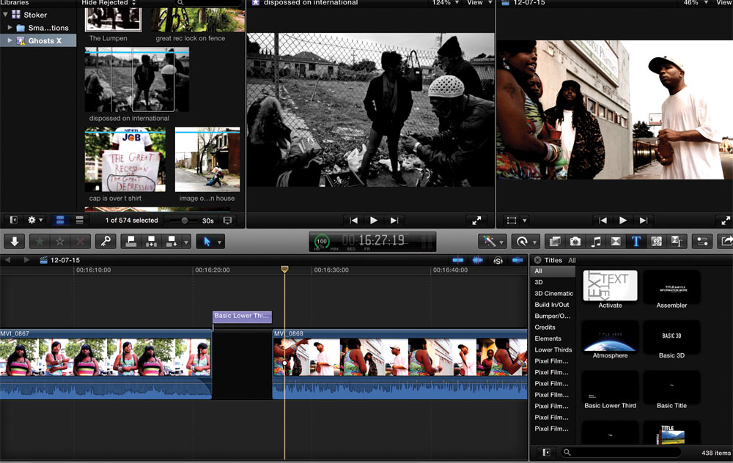Screen dimensions: 733x463
Task: Open the Transitions browser icon
Action: click(x=616, y=241)
